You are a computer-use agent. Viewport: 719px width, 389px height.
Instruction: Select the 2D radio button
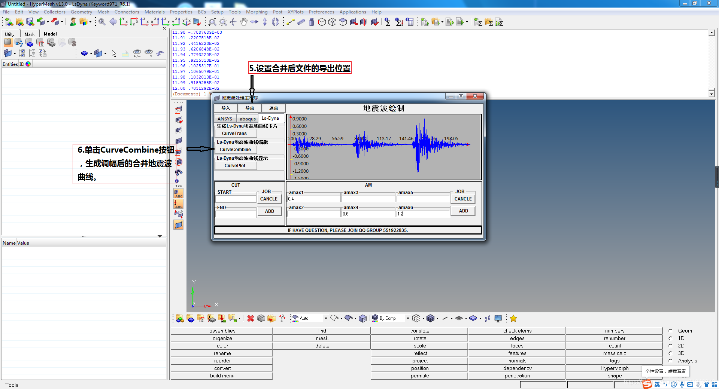tap(671, 346)
